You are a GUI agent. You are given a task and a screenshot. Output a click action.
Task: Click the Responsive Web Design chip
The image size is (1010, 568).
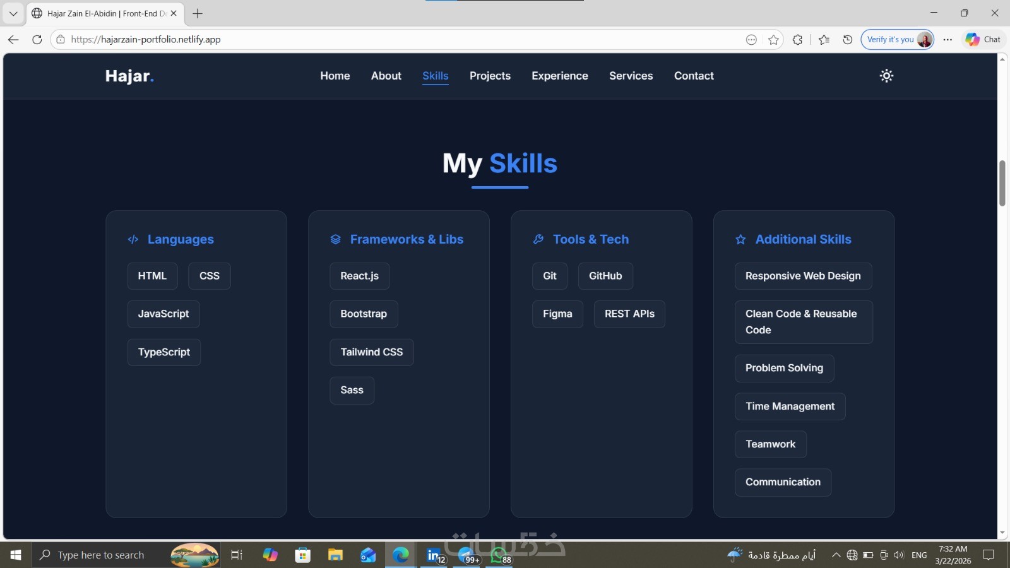803,276
